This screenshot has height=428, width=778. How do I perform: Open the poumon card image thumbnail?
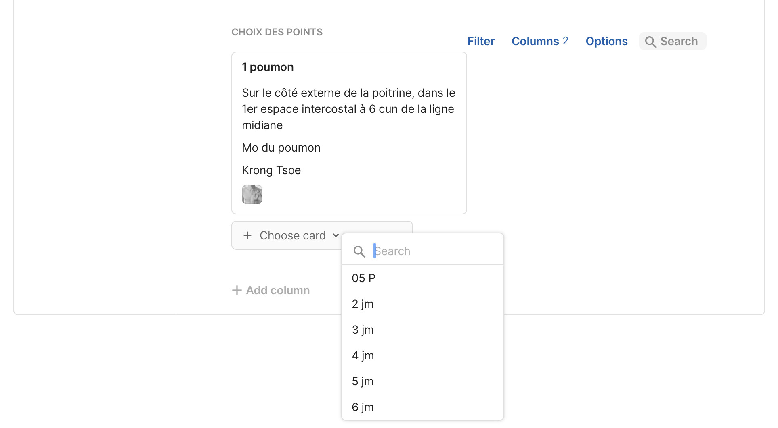coord(252,194)
